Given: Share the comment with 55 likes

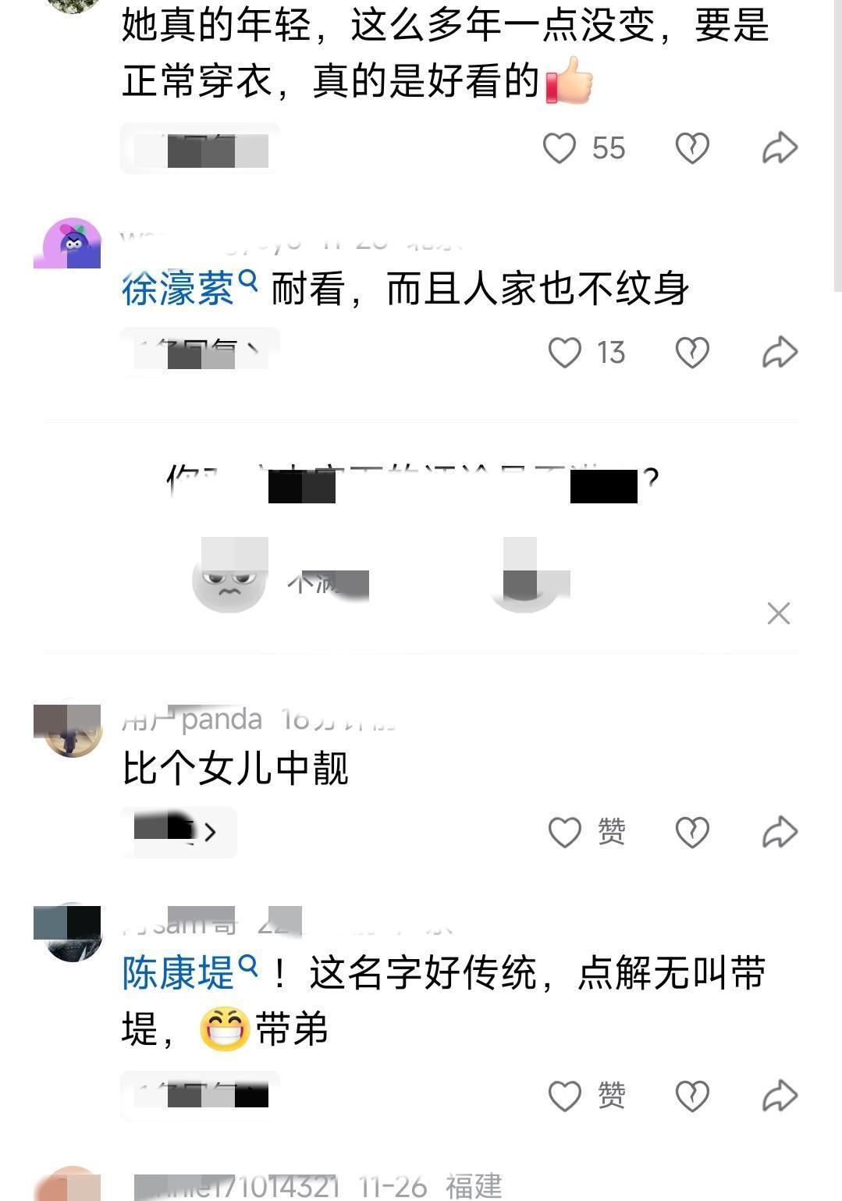Looking at the screenshot, I should click(780, 148).
